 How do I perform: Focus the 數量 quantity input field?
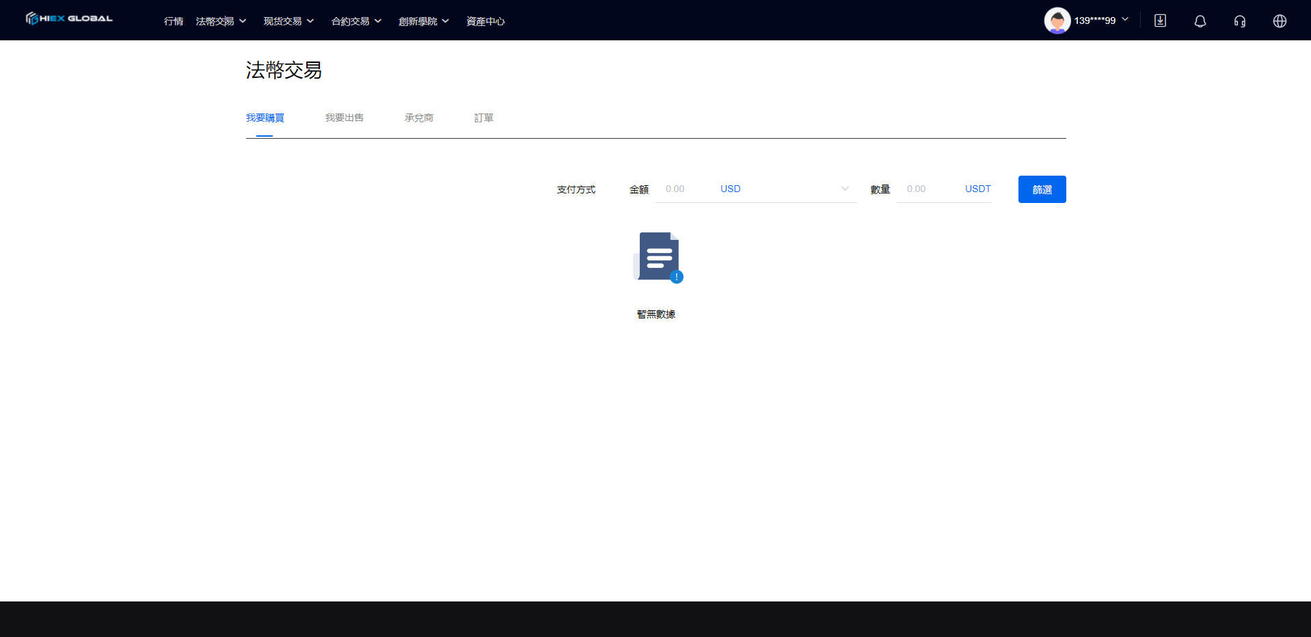coord(927,189)
